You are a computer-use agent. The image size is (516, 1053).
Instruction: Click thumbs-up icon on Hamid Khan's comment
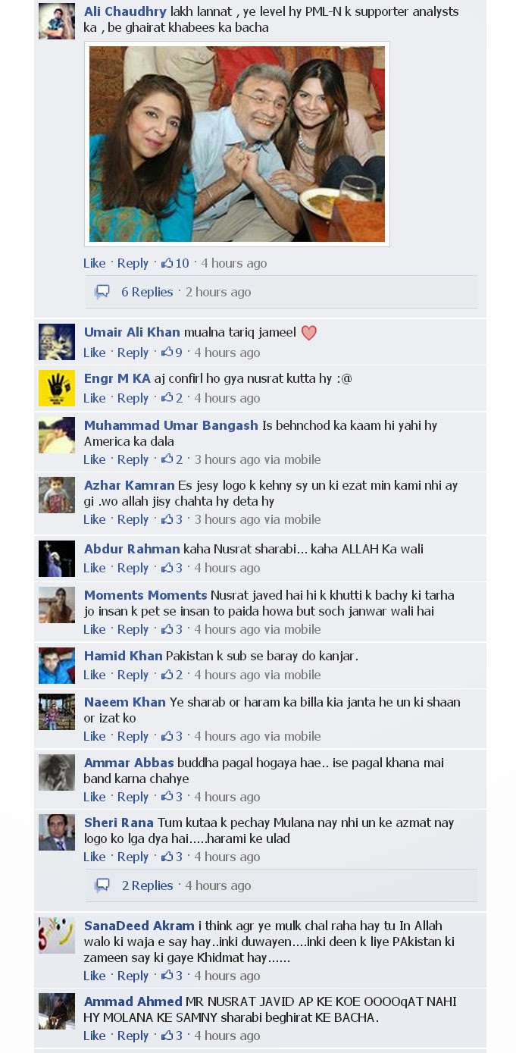click(167, 675)
